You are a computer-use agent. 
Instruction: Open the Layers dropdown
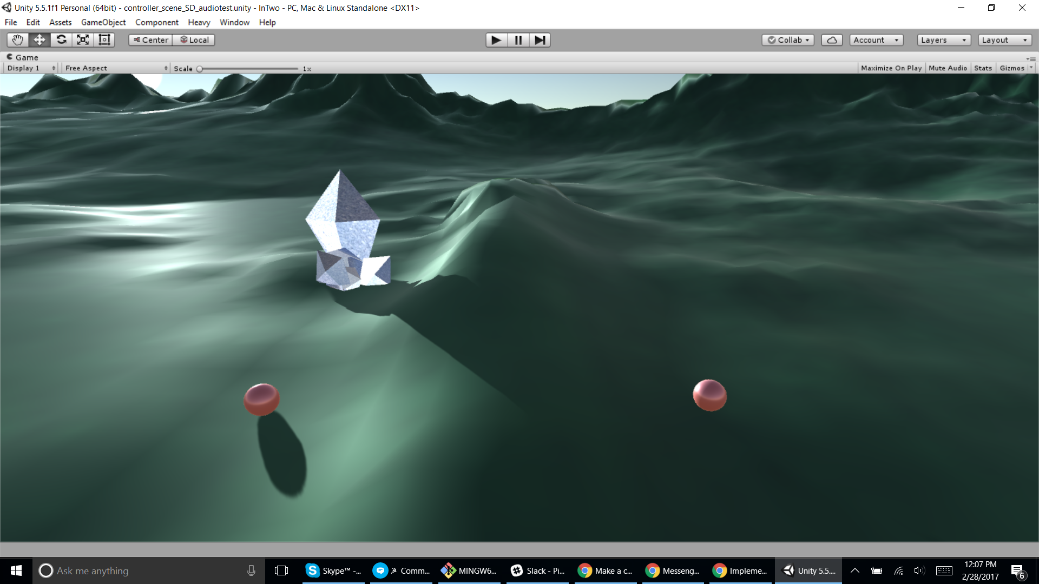point(944,40)
